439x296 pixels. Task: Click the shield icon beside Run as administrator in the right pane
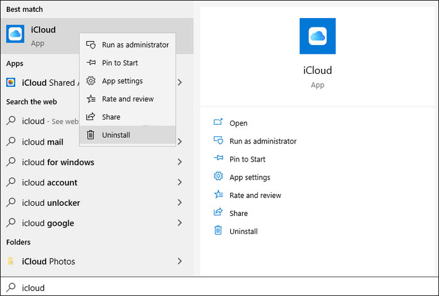pos(218,140)
